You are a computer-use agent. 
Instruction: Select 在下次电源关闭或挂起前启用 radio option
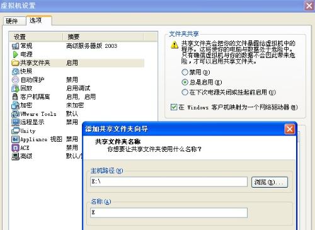185,92
